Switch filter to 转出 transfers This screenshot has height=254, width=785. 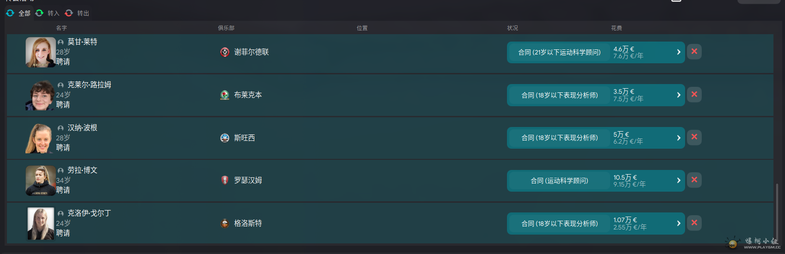(77, 13)
